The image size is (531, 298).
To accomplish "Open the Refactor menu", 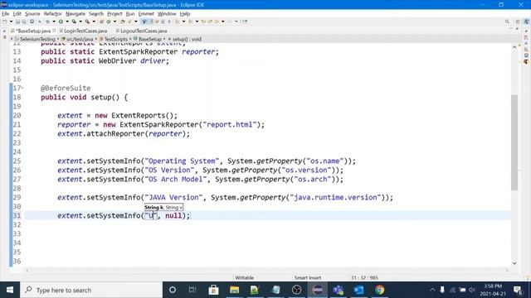I will pos(52,14).
